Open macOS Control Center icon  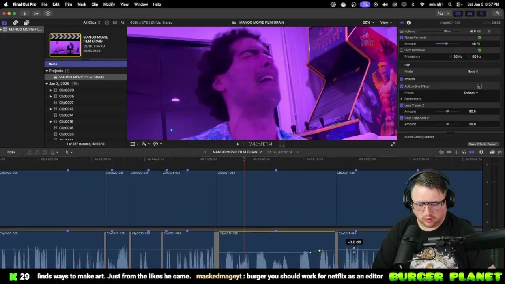tap(458, 4)
